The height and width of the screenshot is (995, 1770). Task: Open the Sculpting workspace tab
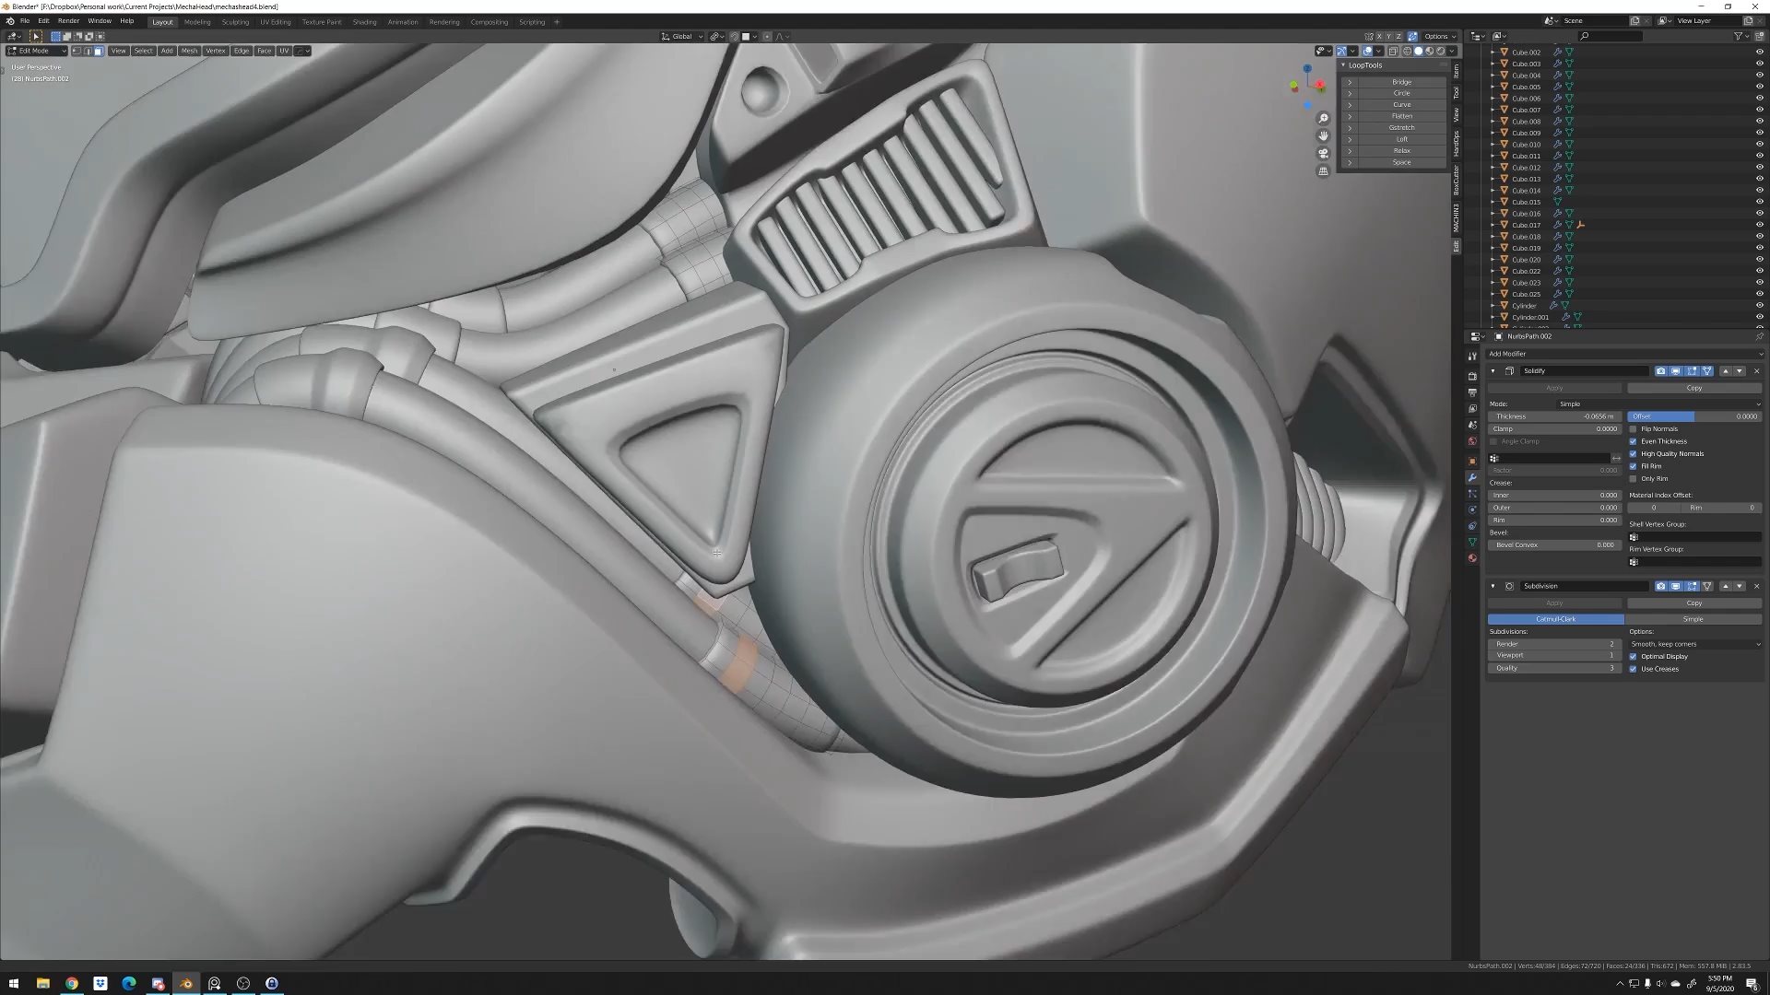click(x=235, y=22)
